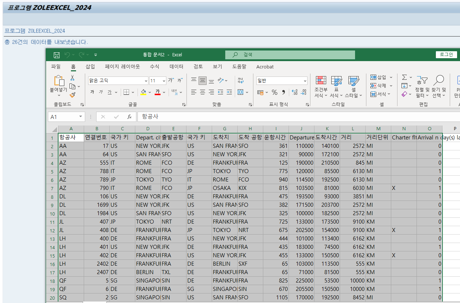Click the Cut scissors icon
Viewport: 460px width, 303px height.
click(x=72, y=78)
